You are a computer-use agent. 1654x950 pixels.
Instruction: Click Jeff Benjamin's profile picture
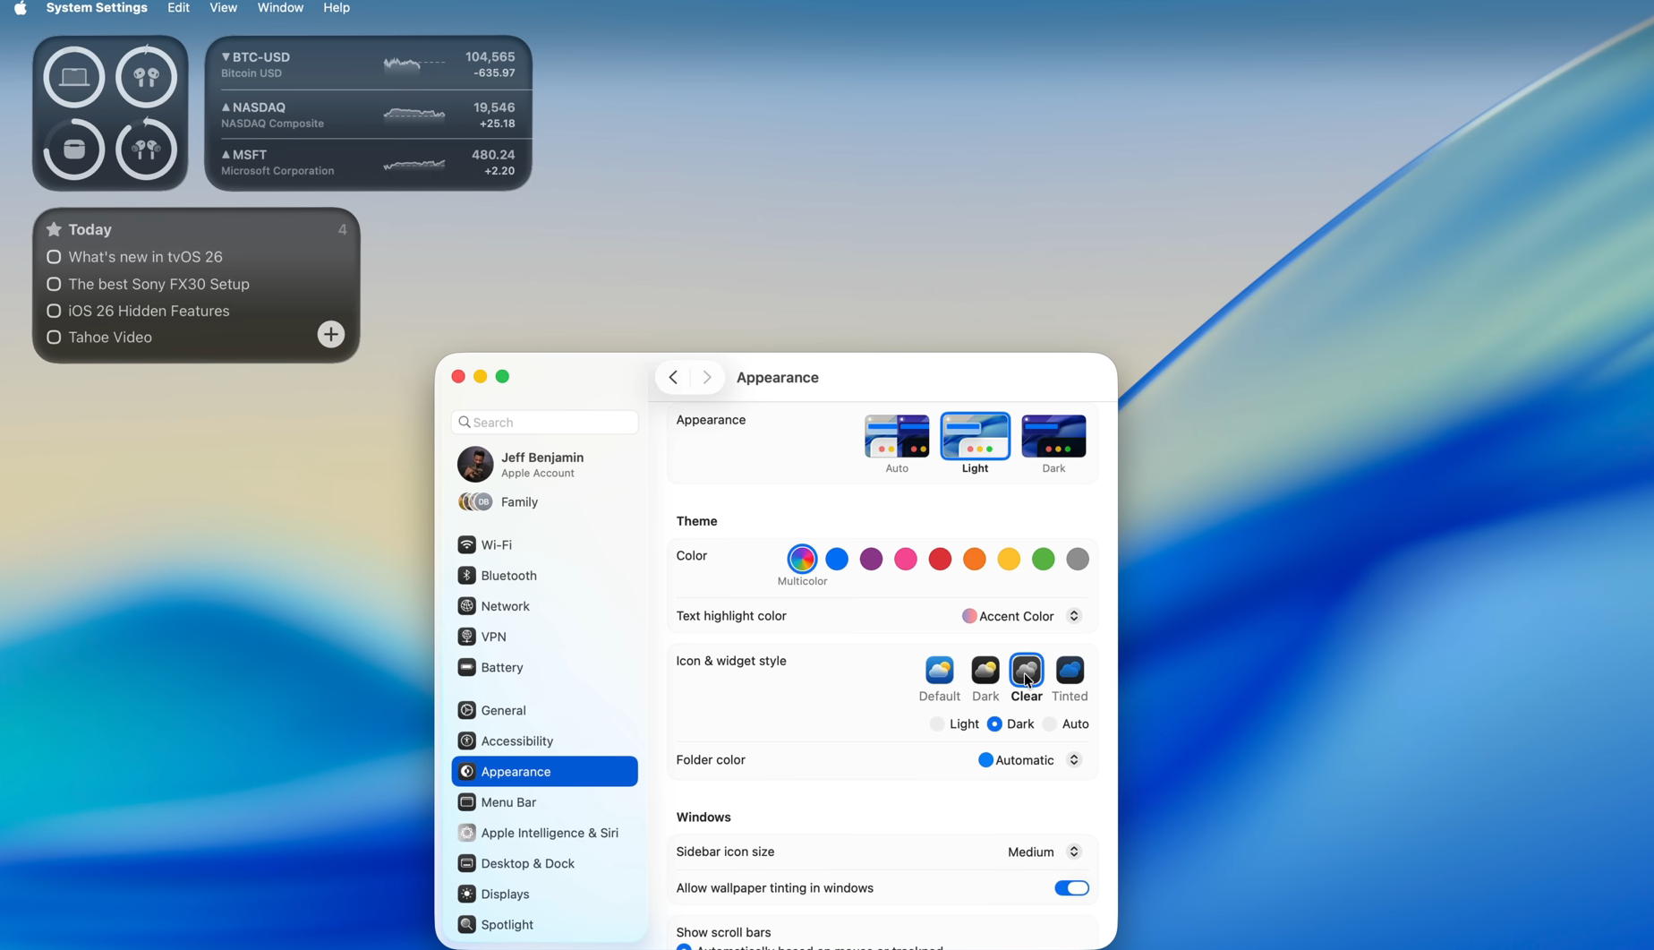(x=475, y=465)
